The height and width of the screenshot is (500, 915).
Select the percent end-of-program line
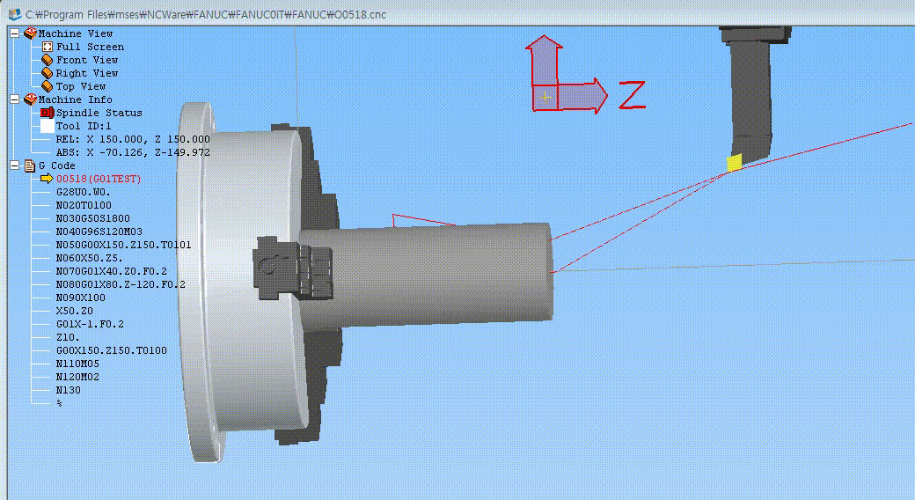click(59, 404)
